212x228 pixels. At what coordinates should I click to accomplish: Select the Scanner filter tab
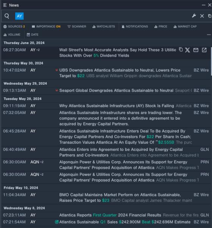click(77, 27)
